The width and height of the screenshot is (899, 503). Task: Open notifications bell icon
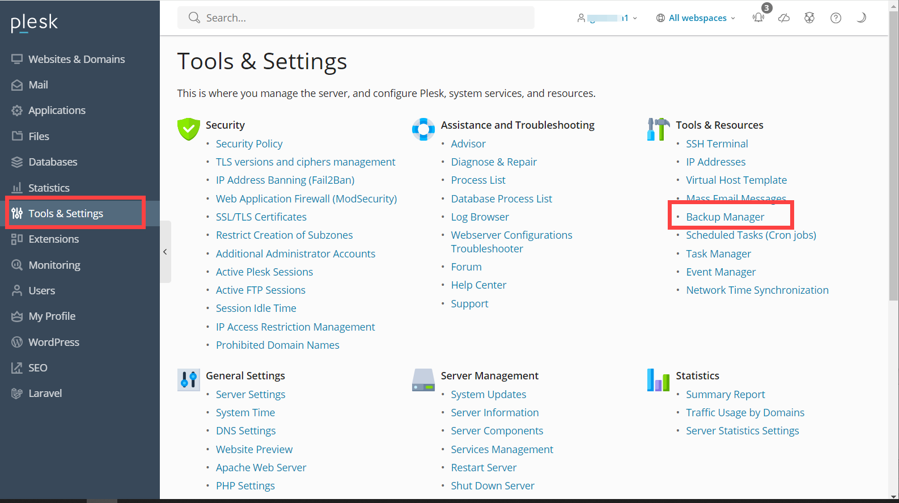click(x=758, y=18)
